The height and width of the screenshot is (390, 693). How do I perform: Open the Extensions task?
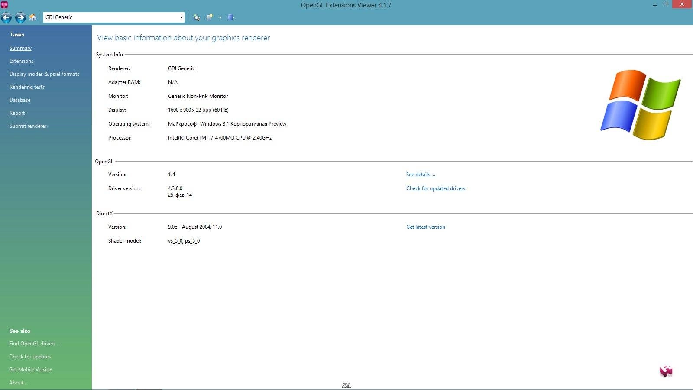(21, 61)
